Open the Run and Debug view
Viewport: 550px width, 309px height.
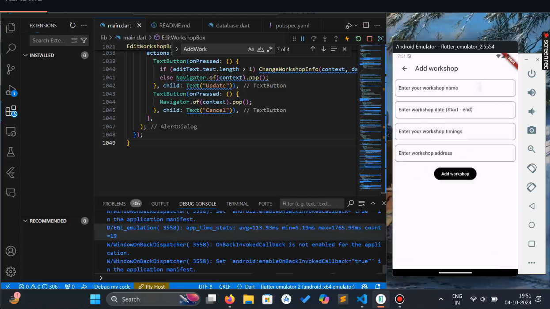point(11,90)
